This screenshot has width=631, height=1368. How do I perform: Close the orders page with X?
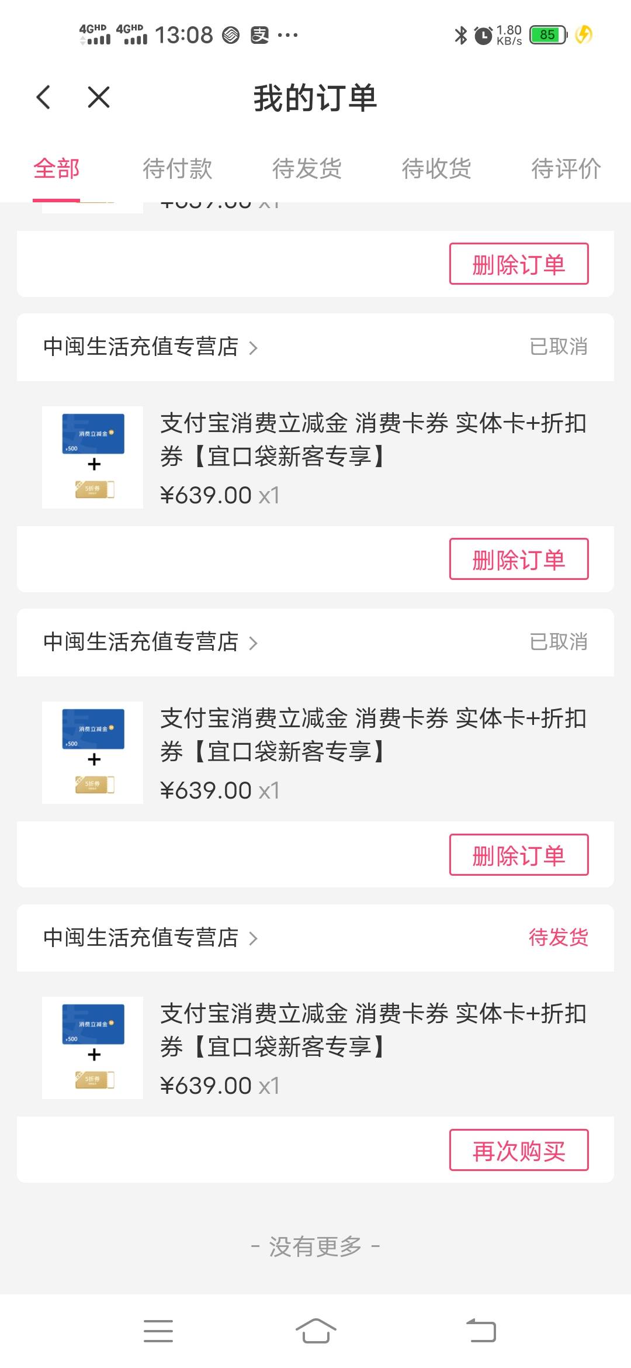coord(98,97)
